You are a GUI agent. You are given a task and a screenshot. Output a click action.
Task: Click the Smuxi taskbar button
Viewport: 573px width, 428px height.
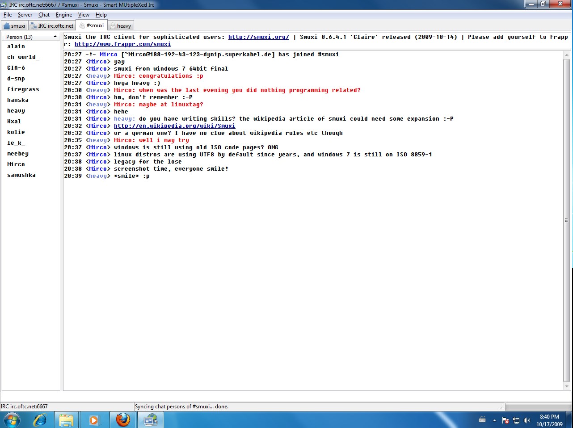point(151,420)
